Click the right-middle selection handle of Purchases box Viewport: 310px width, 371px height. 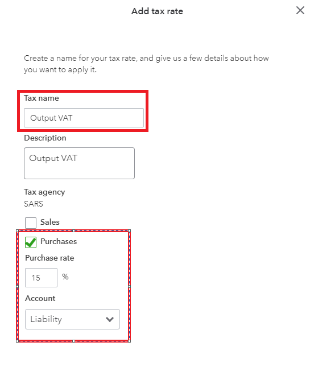[129, 287]
